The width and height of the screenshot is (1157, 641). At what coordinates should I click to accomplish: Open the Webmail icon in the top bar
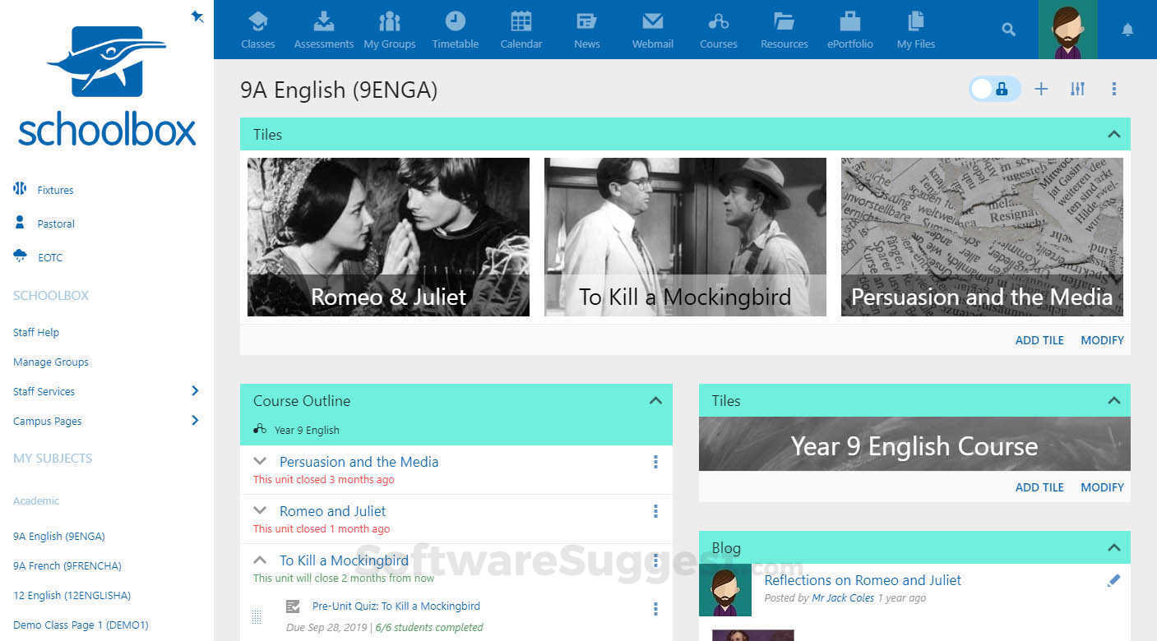652,29
